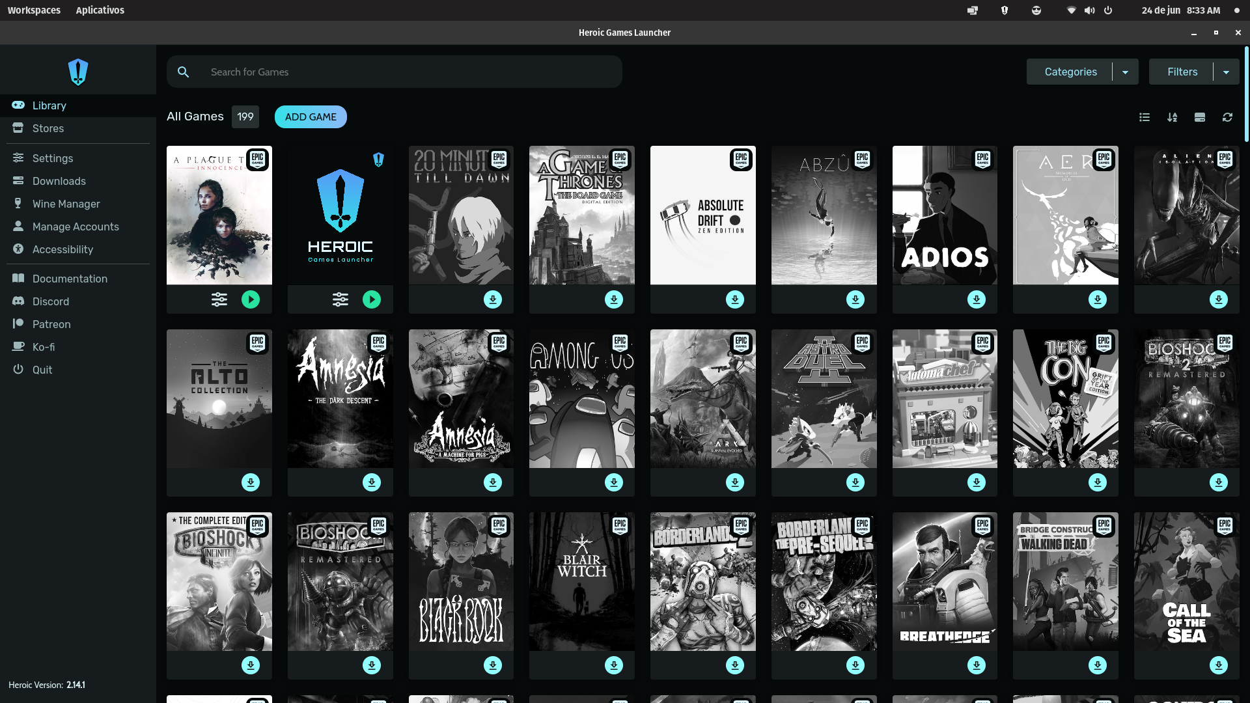Open settings sliders for Heroic Games Launcher card
This screenshot has height=703, width=1250.
pyautogui.click(x=340, y=299)
